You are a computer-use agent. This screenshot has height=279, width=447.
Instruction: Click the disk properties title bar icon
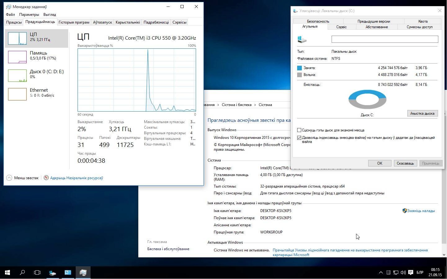296,11
